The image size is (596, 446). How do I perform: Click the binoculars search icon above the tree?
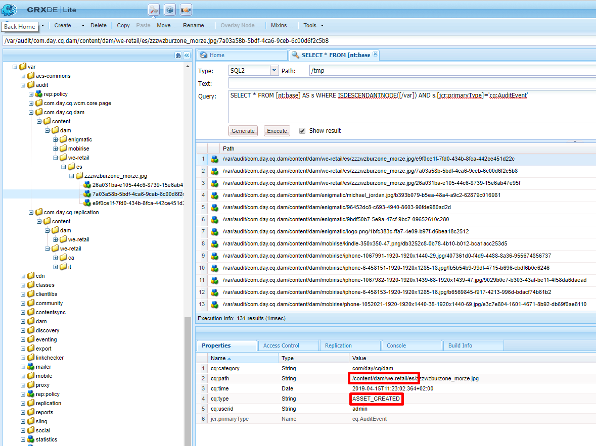tap(177, 55)
